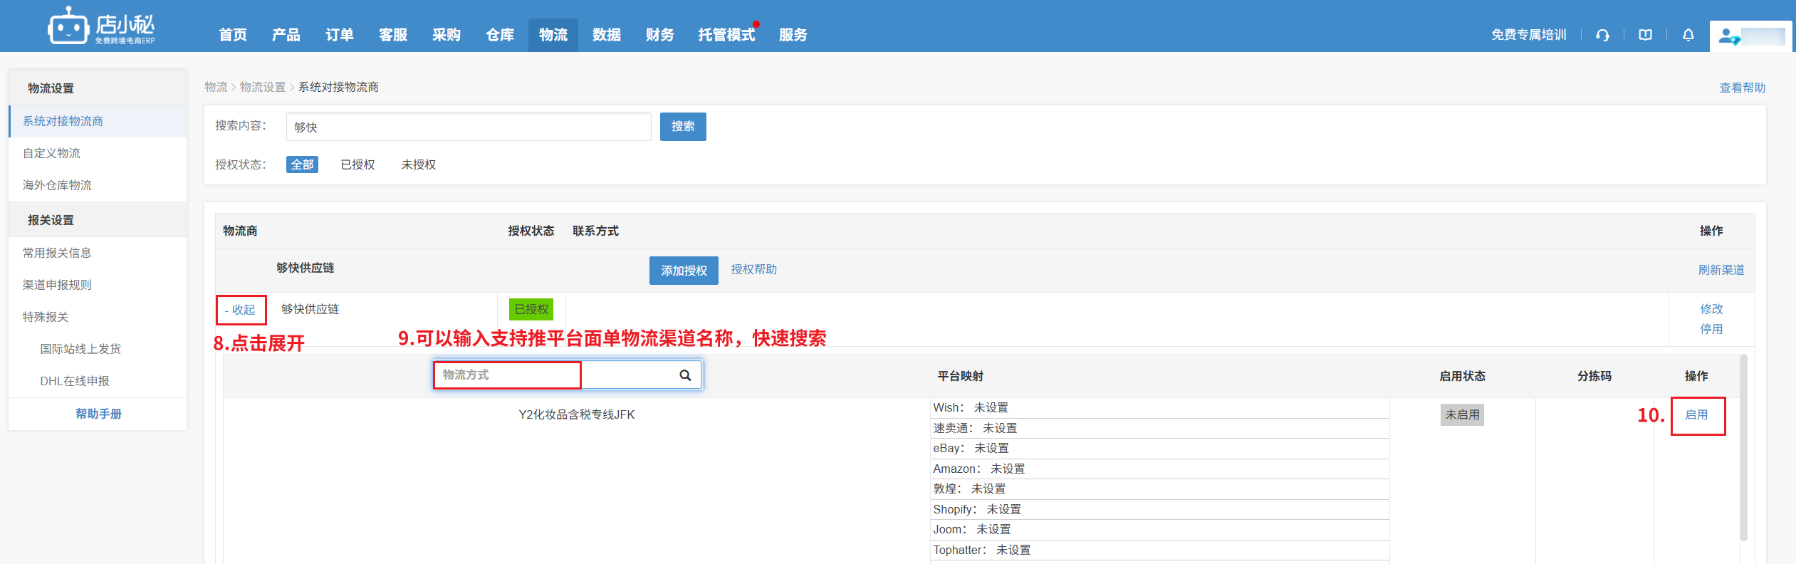Screen dimensions: 1796x564
Task: Open the 托管模式 top navigation menu
Action: click(x=726, y=35)
